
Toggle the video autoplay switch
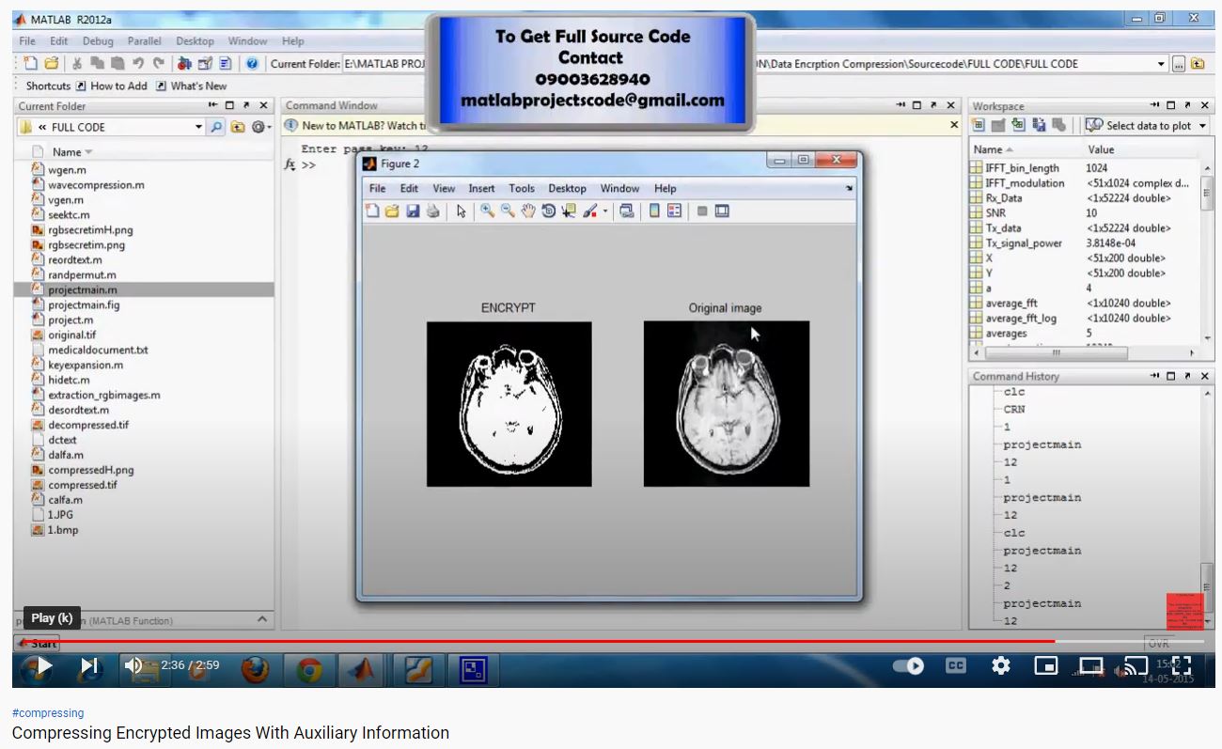pyautogui.click(x=908, y=665)
